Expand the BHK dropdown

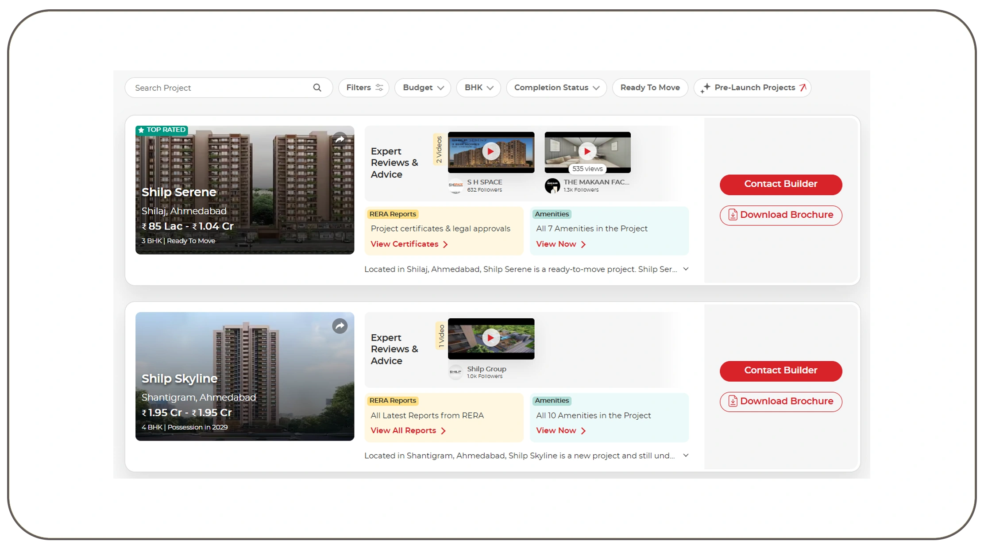pos(478,88)
